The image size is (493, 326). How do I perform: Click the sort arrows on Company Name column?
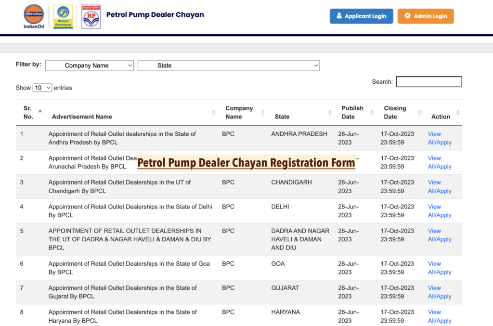pos(263,112)
